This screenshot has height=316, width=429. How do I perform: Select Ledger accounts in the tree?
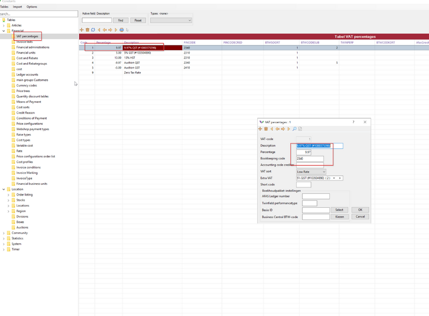point(27,74)
